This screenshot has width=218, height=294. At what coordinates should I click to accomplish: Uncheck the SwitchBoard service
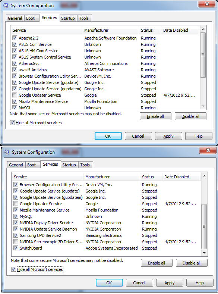[x=16, y=248]
